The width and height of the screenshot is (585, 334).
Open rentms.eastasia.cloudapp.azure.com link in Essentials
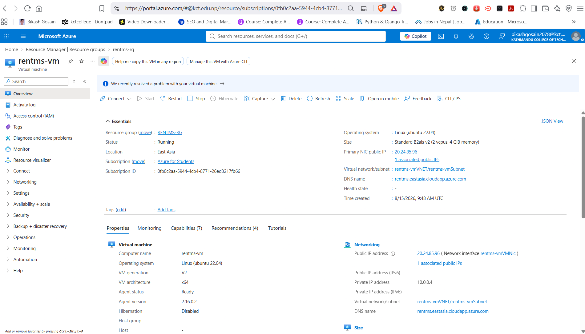click(x=430, y=179)
